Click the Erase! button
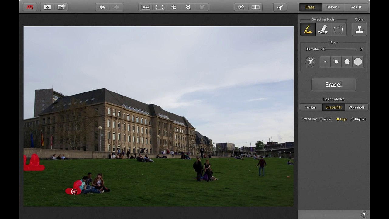Screen dimensions: 389x219 pyautogui.click(x=333, y=85)
